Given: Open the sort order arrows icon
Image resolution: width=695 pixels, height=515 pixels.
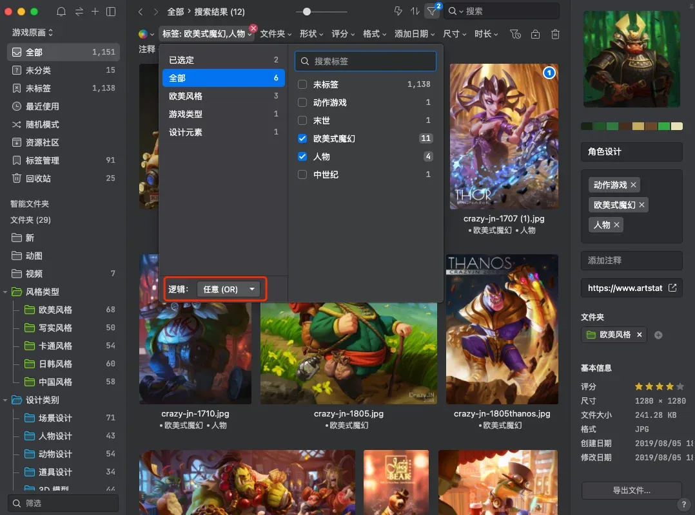Looking at the screenshot, I should pyautogui.click(x=415, y=11).
